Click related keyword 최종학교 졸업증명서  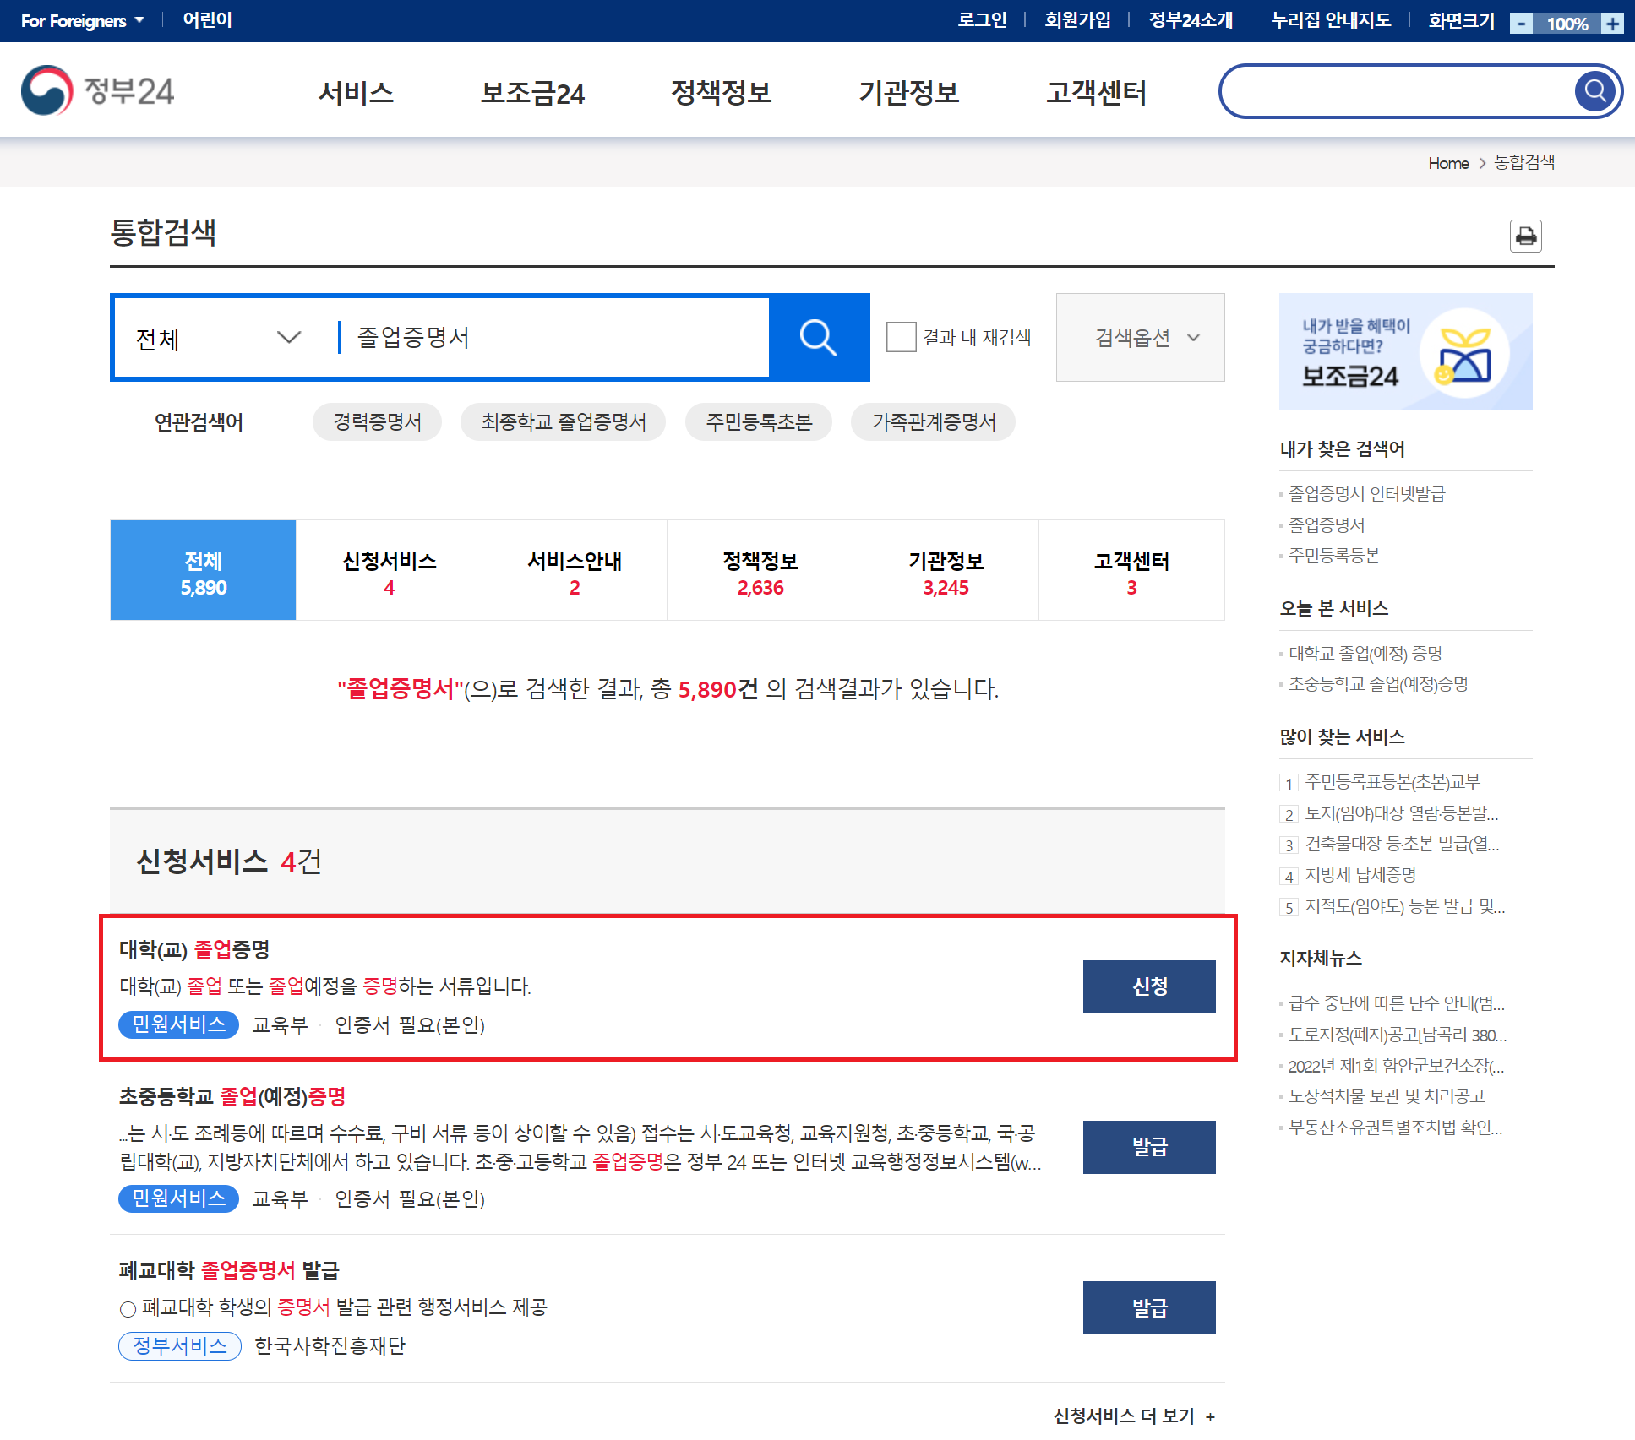point(563,421)
